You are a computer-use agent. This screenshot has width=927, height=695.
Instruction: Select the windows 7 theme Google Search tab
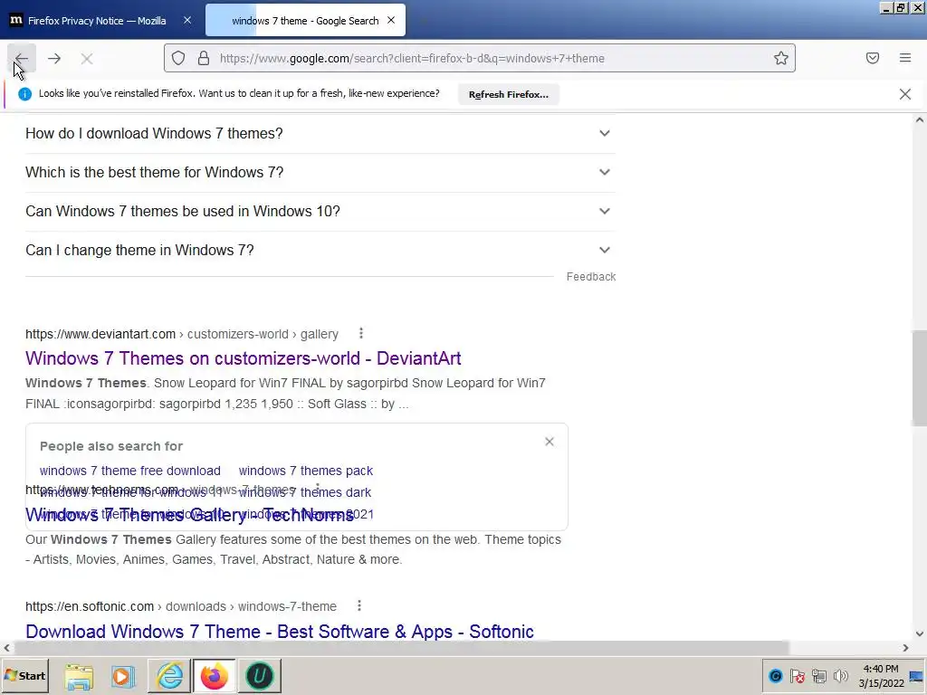pos(305,21)
